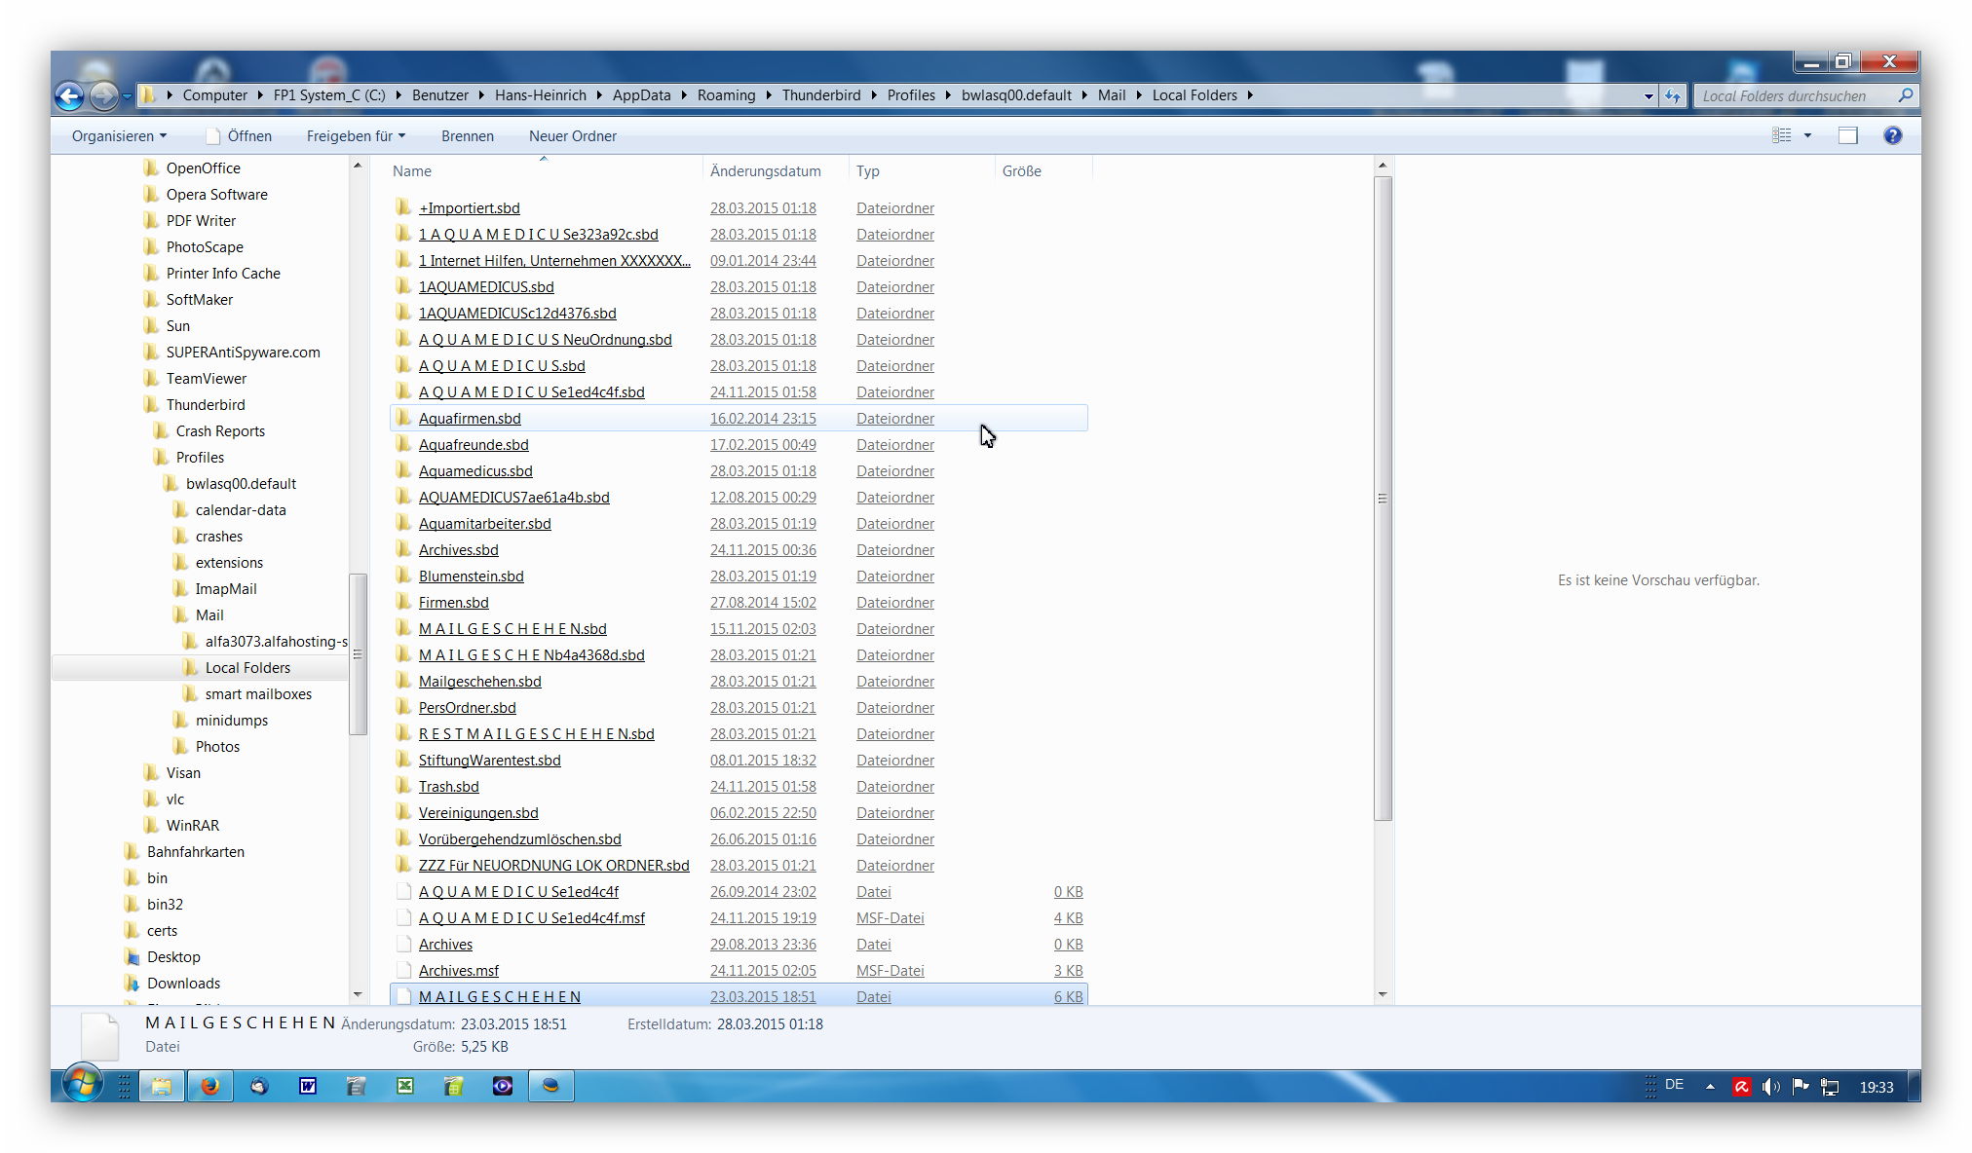Screen dimensions: 1972x1153
Task: Open the view options dropdown arrow
Action: tap(1807, 135)
